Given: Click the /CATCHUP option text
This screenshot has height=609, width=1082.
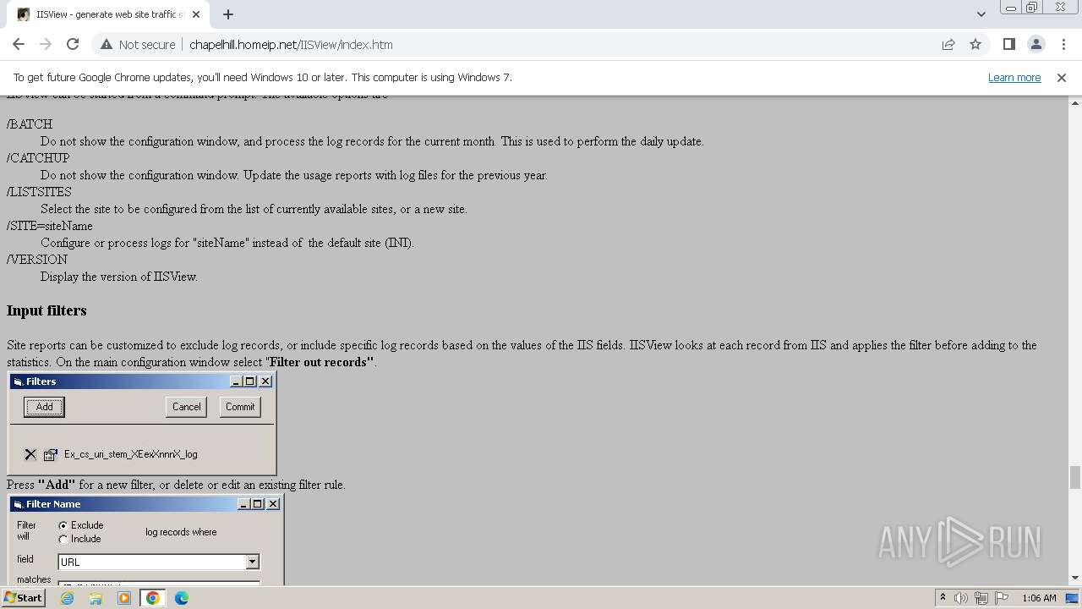Looking at the screenshot, I should [38, 158].
